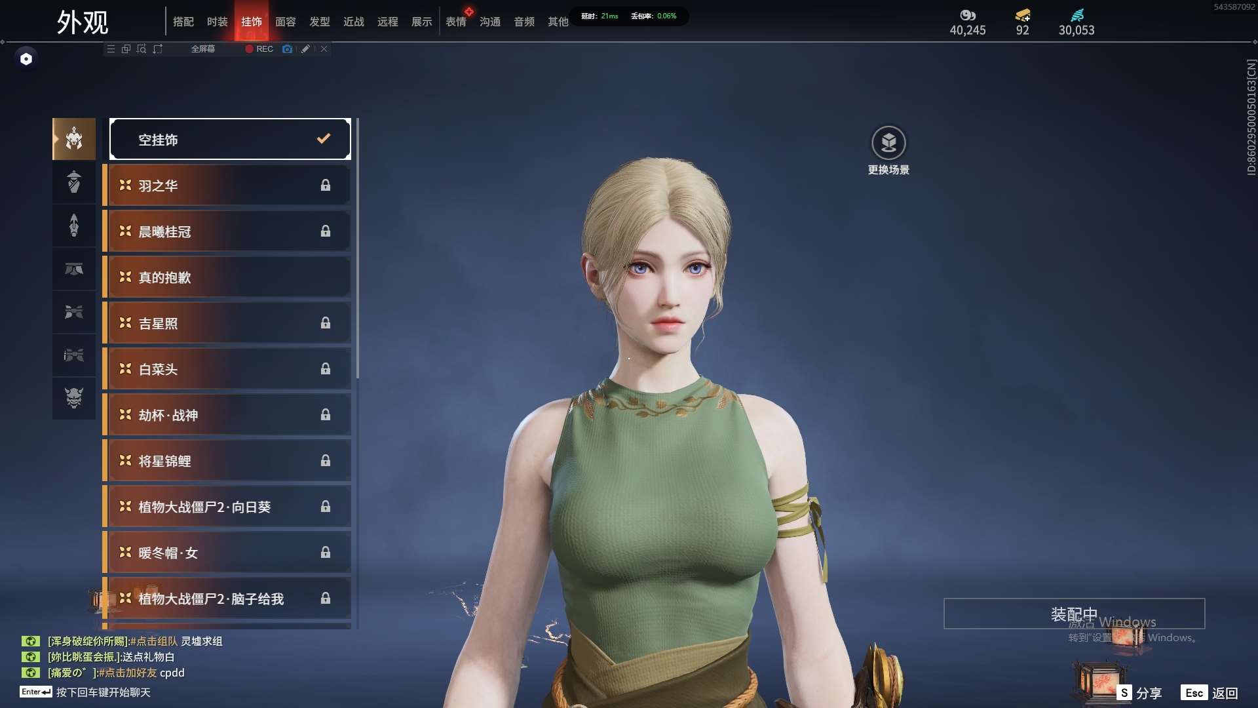Click the hexagon icon at top left
Screen dimensions: 1258x708
(x=26, y=59)
